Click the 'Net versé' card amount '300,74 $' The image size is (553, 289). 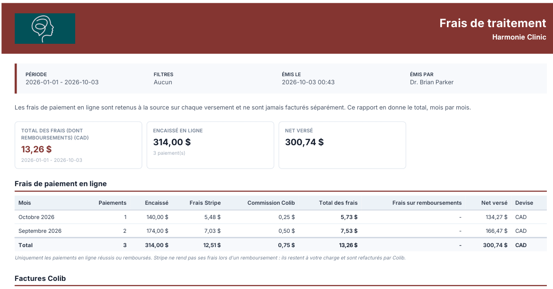click(x=304, y=142)
